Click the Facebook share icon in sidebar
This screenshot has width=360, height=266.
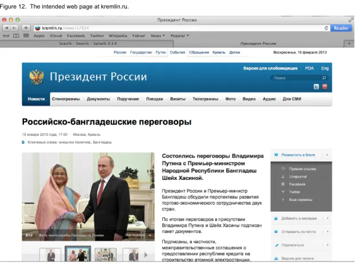click(283, 184)
